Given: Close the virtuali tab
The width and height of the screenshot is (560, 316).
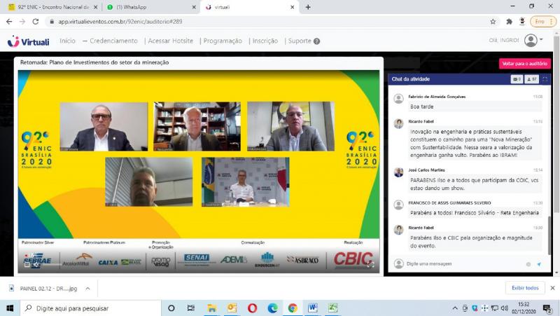Looking at the screenshot, I should (292, 7).
